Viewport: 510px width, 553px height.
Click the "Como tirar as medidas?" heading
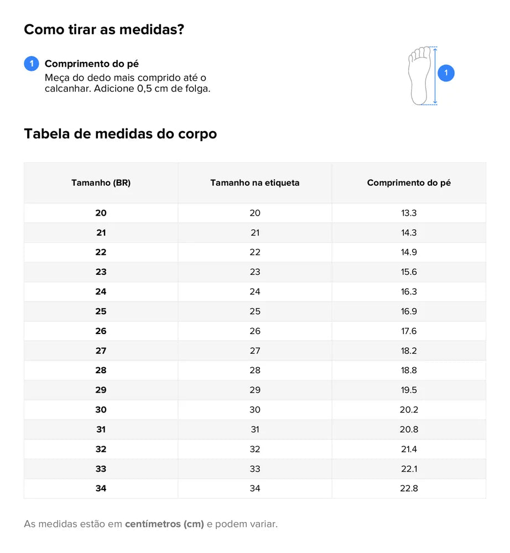click(104, 30)
